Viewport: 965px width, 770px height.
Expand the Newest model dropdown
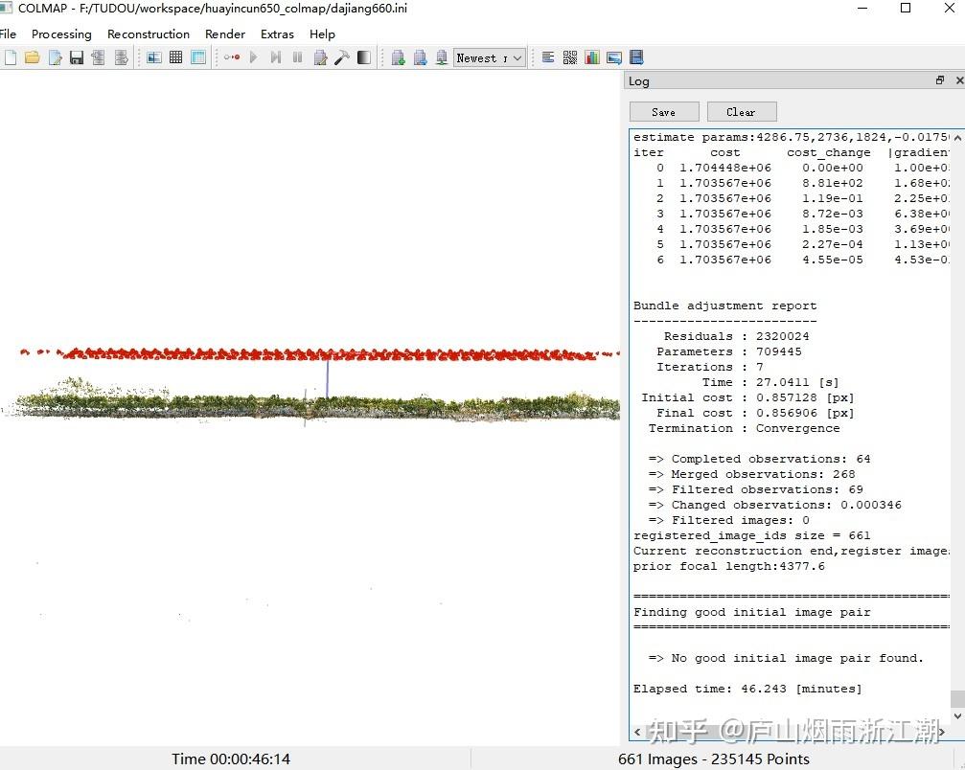(x=490, y=57)
